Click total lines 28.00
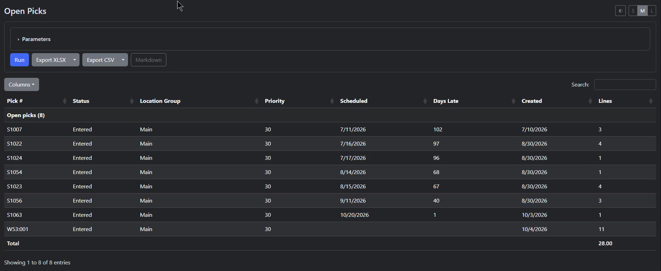 coord(605,243)
